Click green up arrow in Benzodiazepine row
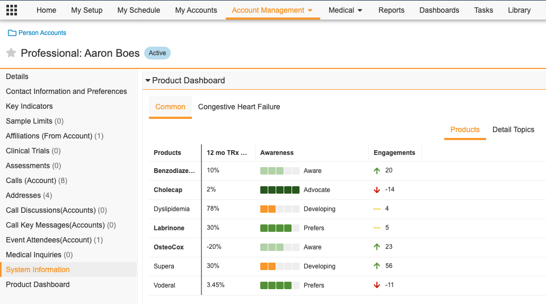Screen dimensions: 546x304 (x=377, y=171)
